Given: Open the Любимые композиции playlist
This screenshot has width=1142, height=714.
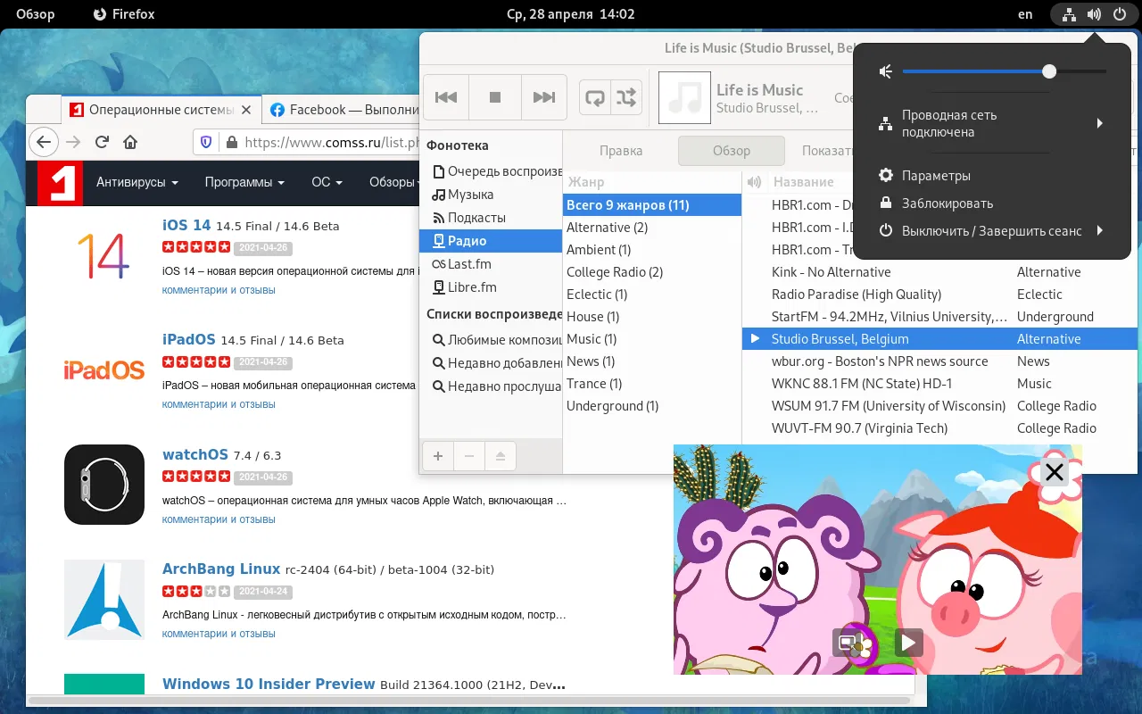Looking at the screenshot, I should pos(492,340).
